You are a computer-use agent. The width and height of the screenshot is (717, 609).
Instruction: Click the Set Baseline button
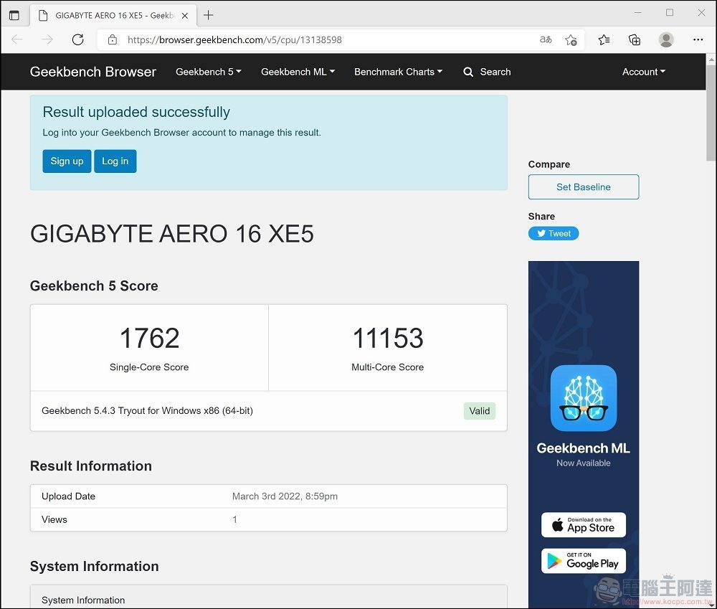[584, 187]
